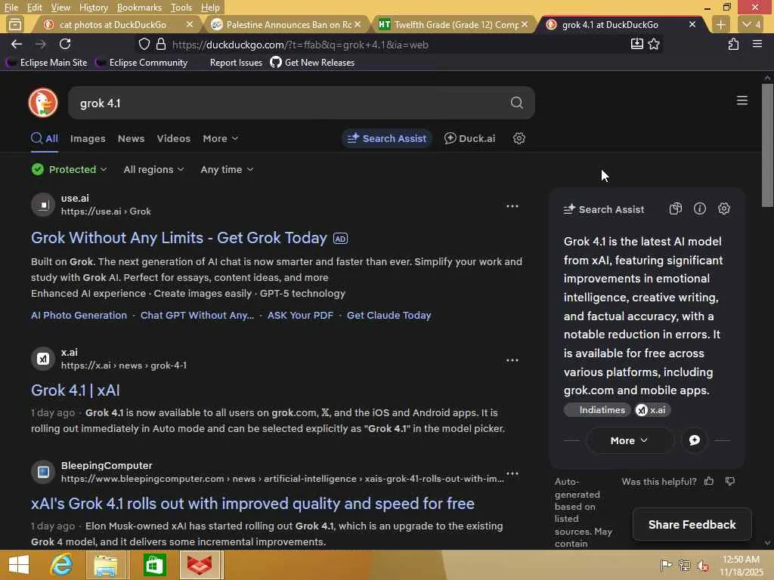Click thumbs down for Search Assist answer
Image resolution: width=774 pixels, height=580 pixels.
[x=730, y=481]
